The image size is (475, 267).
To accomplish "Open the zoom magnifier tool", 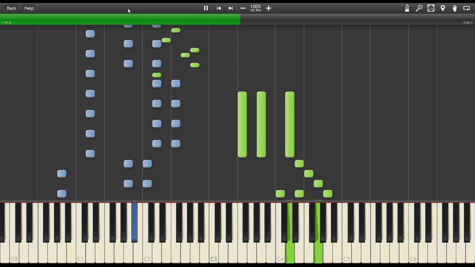I will [419, 8].
